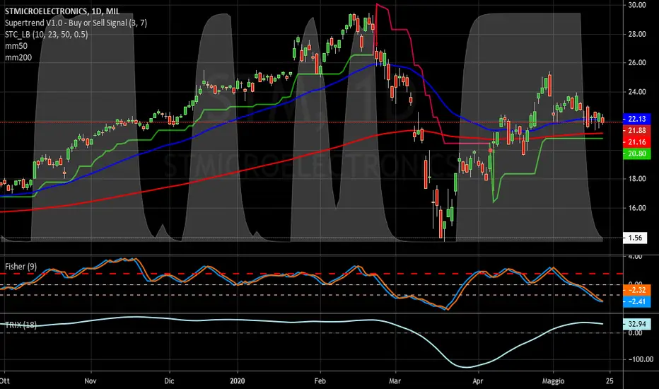
Task: Click the 24.00 price axis tick
Action: pyautogui.click(x=636, y=92)
